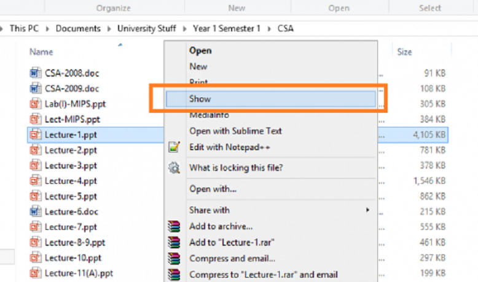The height and width of the screenshot is (282, 478).
Task: Click the WinRAR icon beside 'Compress and email...'
Action: pyautogui.click(x=174, y=259)
